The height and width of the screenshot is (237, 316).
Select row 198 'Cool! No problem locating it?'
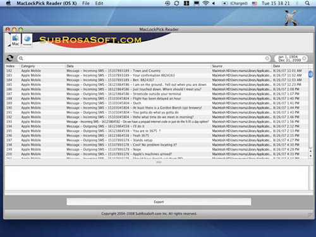(157, 145)
